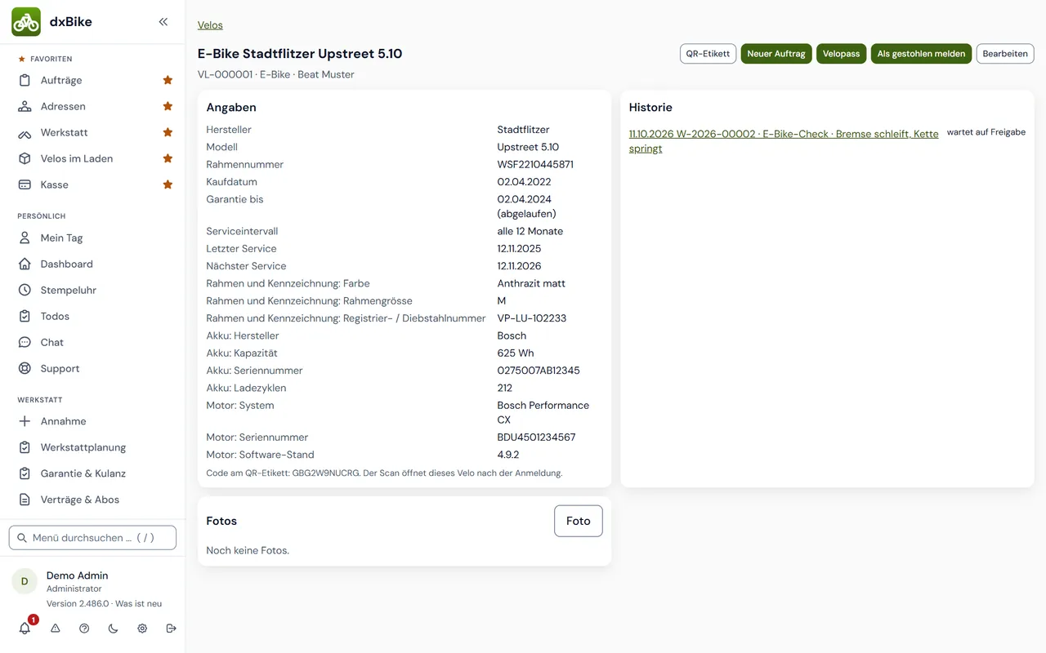Open settings gear icon
This screenshot has width=1046, height=653.
point(142,629)
